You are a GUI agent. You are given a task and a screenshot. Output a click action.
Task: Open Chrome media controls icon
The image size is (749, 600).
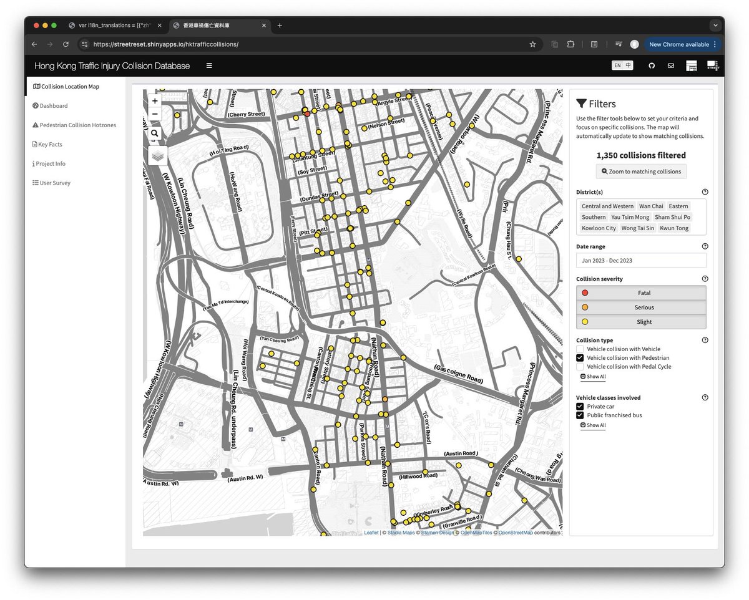click(x=619, y=44)
